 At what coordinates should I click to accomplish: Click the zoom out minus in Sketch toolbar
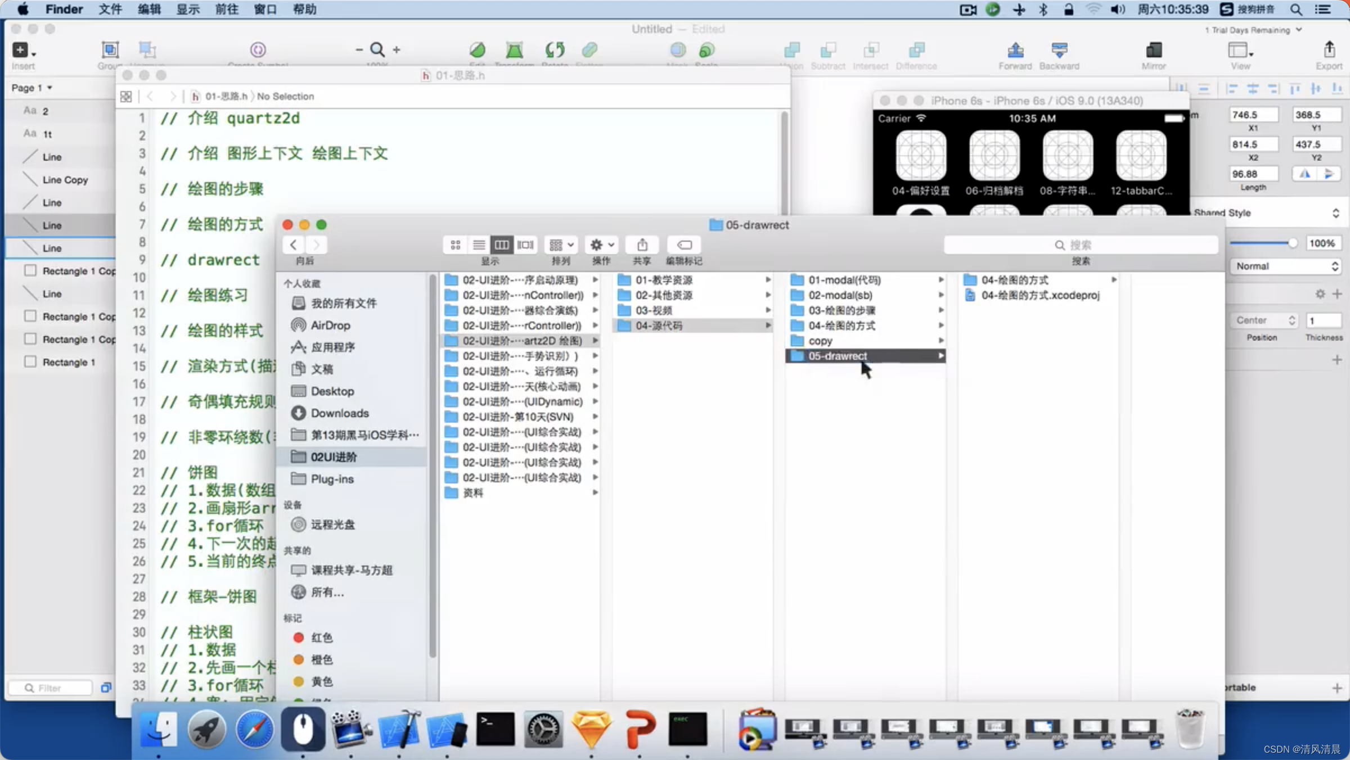point(359,50)
